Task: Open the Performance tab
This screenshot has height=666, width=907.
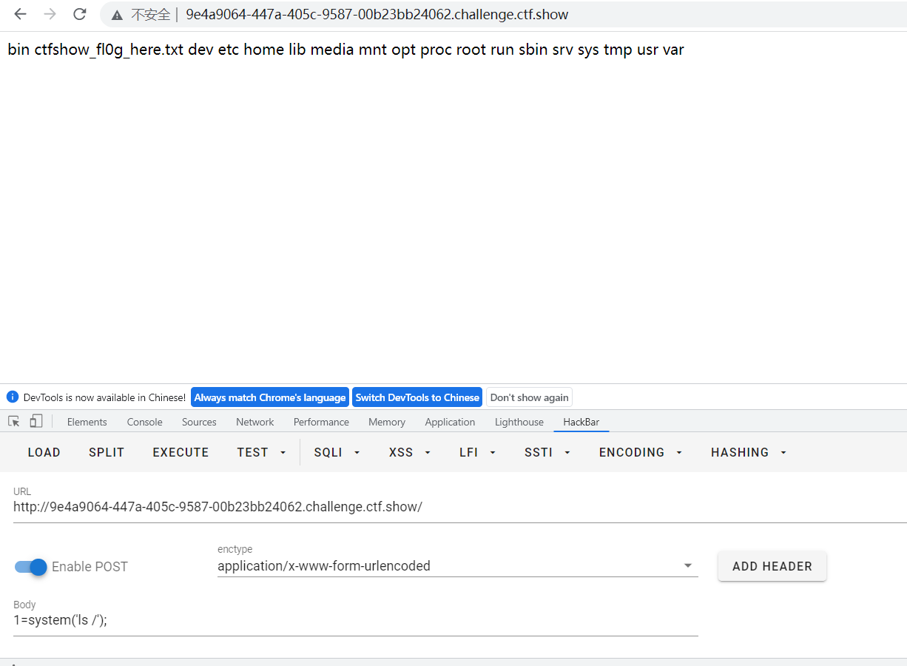Action: click(x=321, y=422)
